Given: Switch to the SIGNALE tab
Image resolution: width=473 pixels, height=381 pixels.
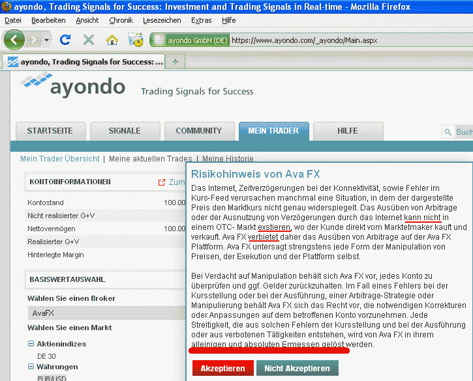Looking at the screenshot, I should [124, 131].
